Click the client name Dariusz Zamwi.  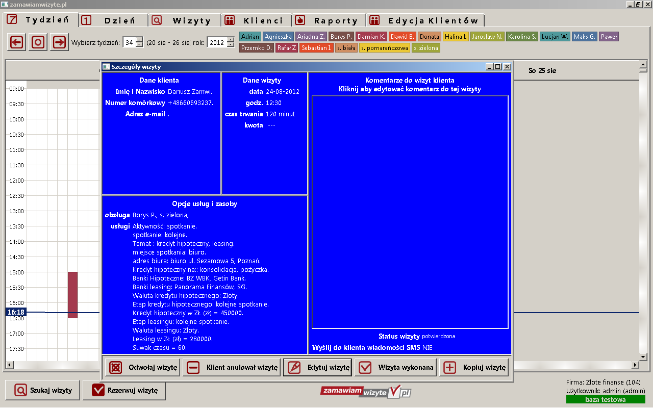pos(190,92)
